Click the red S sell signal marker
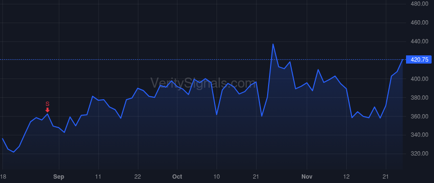434x183 pixels. pyautogui.click(x=47, y=107)
